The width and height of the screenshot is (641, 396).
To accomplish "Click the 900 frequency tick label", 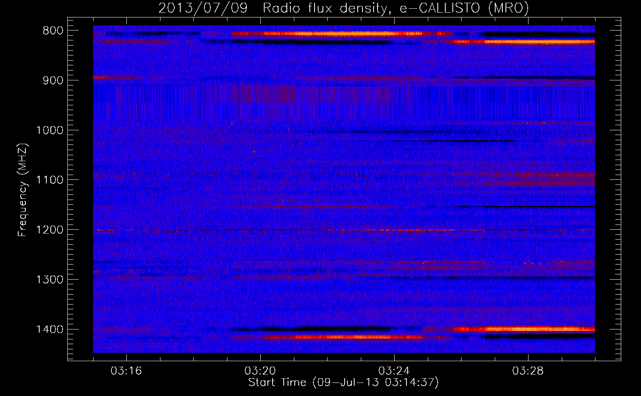I will tap(53, 80).
